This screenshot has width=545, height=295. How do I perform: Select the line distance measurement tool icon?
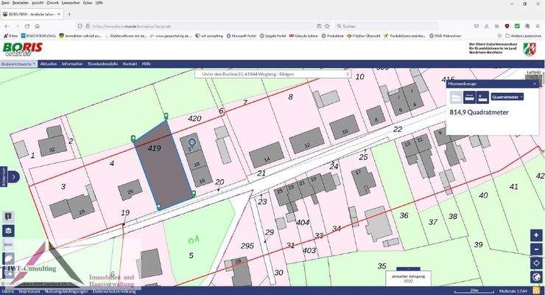[469, 97]
